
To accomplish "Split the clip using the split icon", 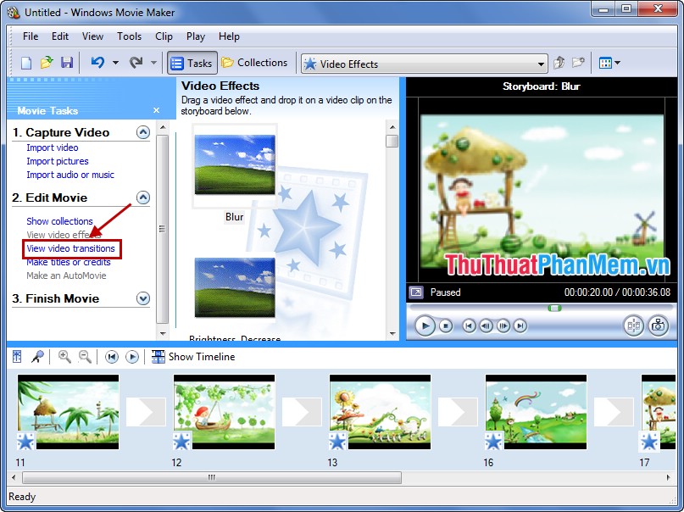I will point(634,326).
